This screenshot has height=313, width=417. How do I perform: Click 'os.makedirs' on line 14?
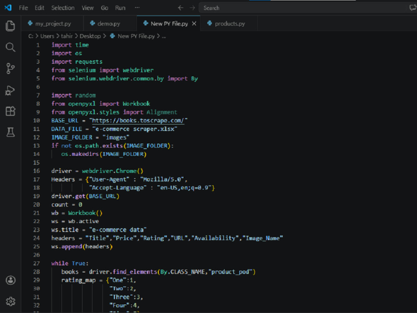coord(80,154)
